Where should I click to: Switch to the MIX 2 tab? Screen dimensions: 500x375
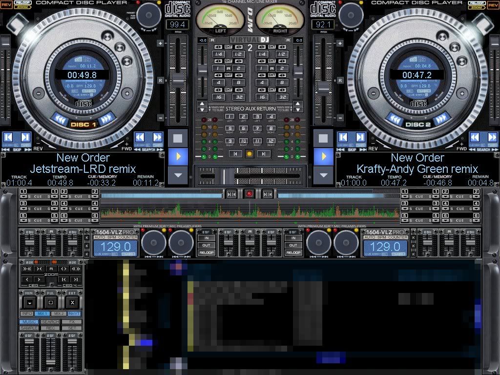[x=59, y=314]
